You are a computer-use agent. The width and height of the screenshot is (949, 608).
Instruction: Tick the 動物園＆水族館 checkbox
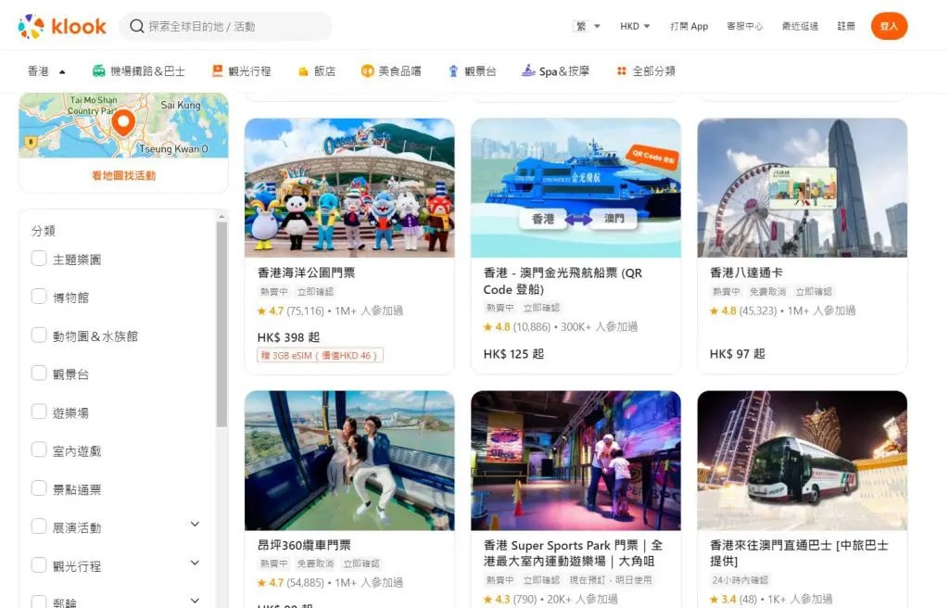click(39, 335)
